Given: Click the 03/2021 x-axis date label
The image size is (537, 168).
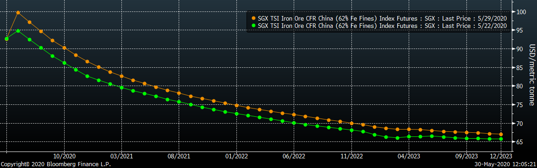Looking at the screenshot, I should (121, 156).
